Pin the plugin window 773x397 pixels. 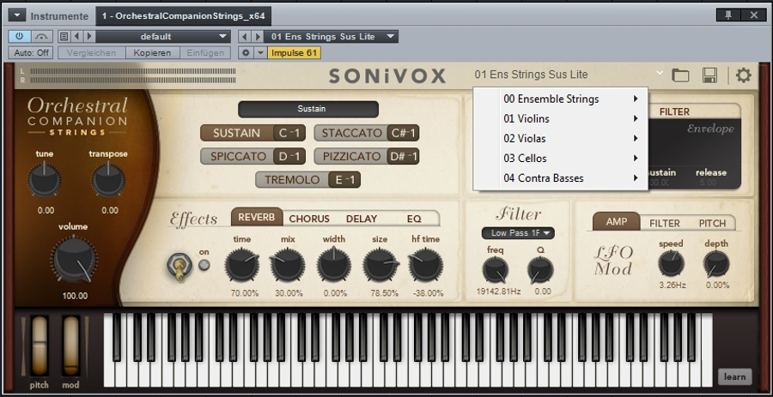pos(728,15)
